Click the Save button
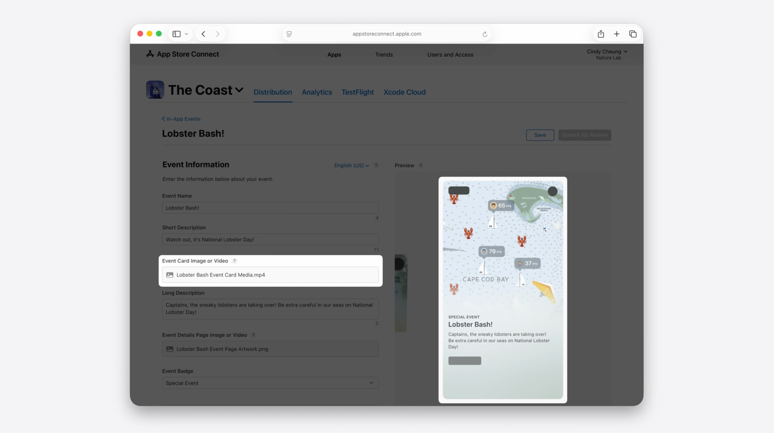 point(540,135)
